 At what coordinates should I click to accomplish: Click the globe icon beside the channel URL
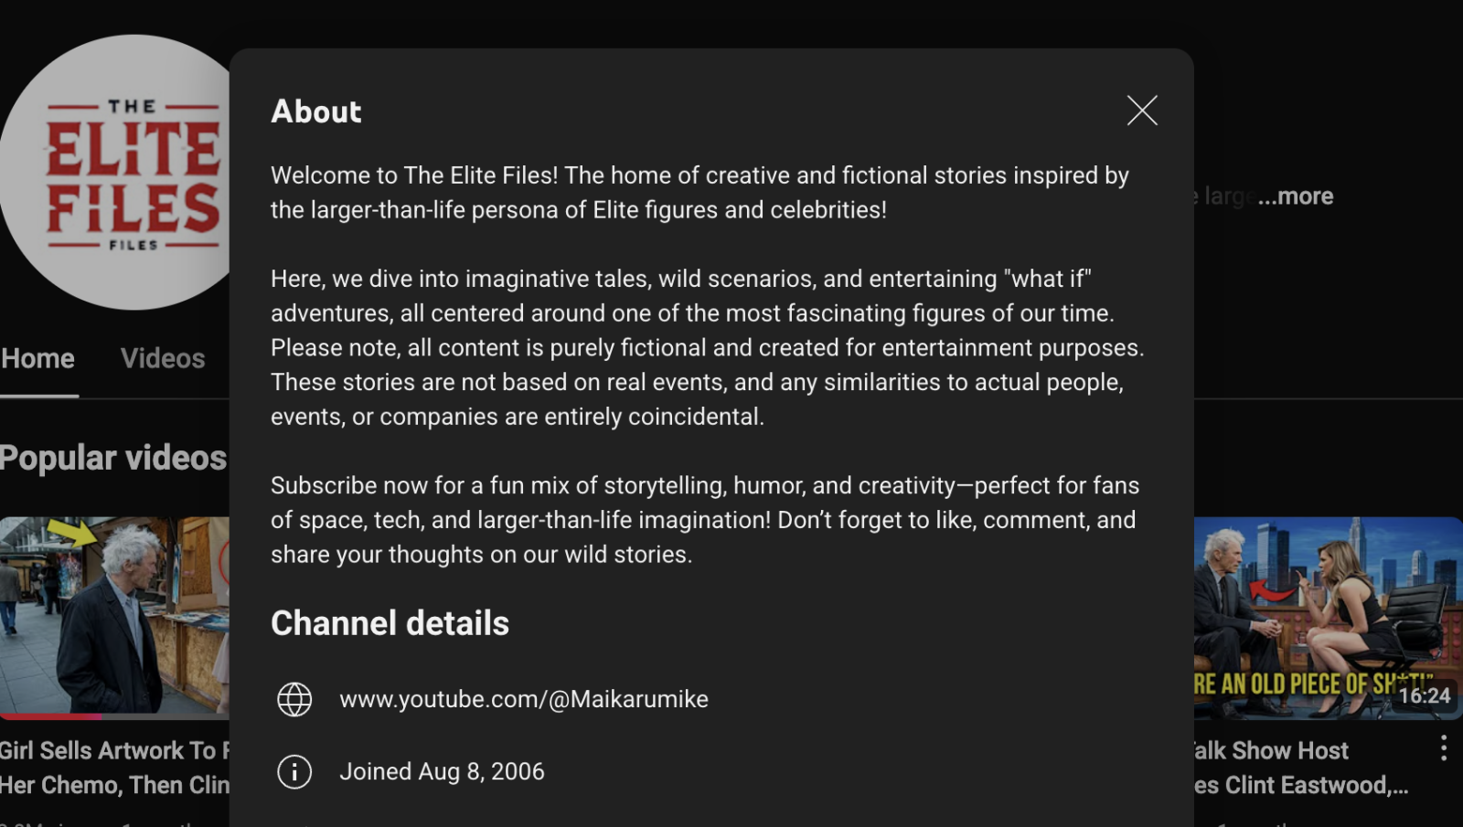click(294, 699)
